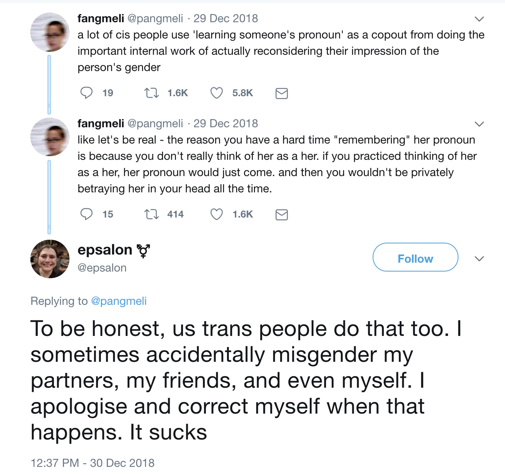Image resolution: width=505 pixels, height=475 pixels.
Task: Open more options chevron beside Follow button
Action: tap(479, 259)
